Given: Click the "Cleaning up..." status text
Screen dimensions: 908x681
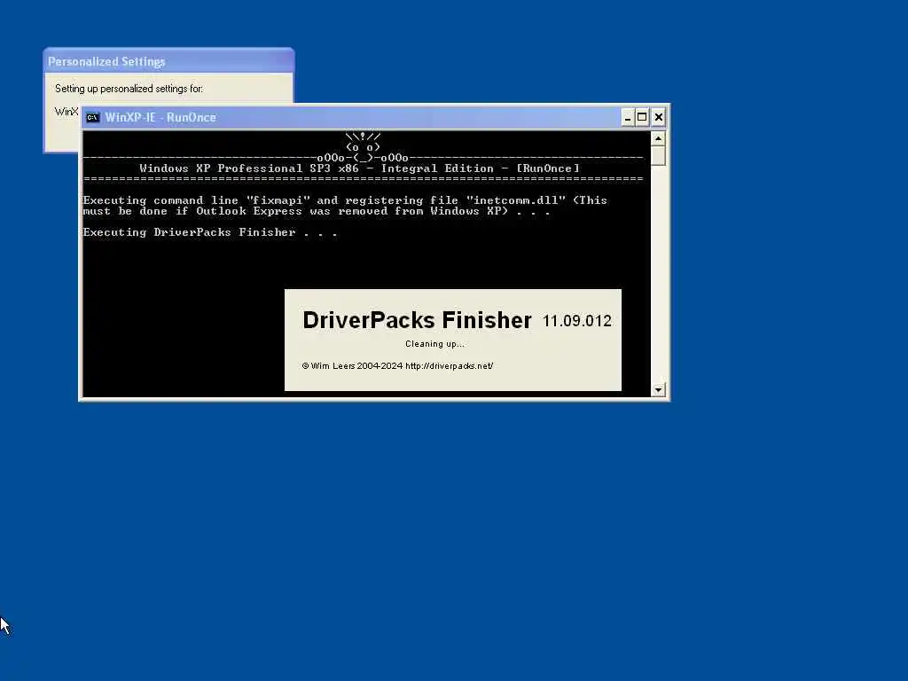Looking at the screenshot, I should click(x=434, y=344).
